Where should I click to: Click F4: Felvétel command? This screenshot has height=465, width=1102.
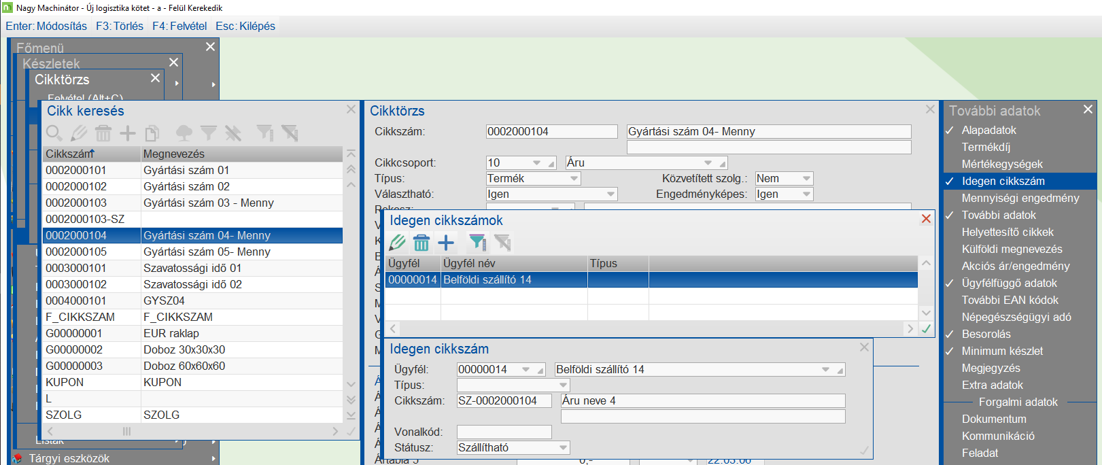point(179,26)
